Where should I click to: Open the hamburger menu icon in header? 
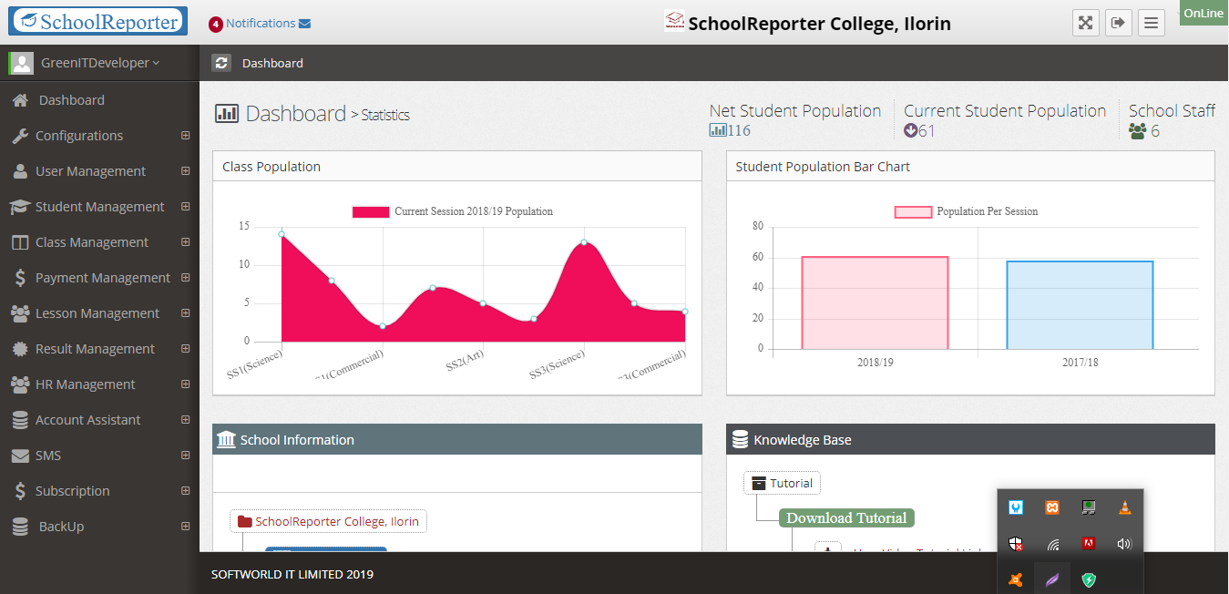(1152, 23)
